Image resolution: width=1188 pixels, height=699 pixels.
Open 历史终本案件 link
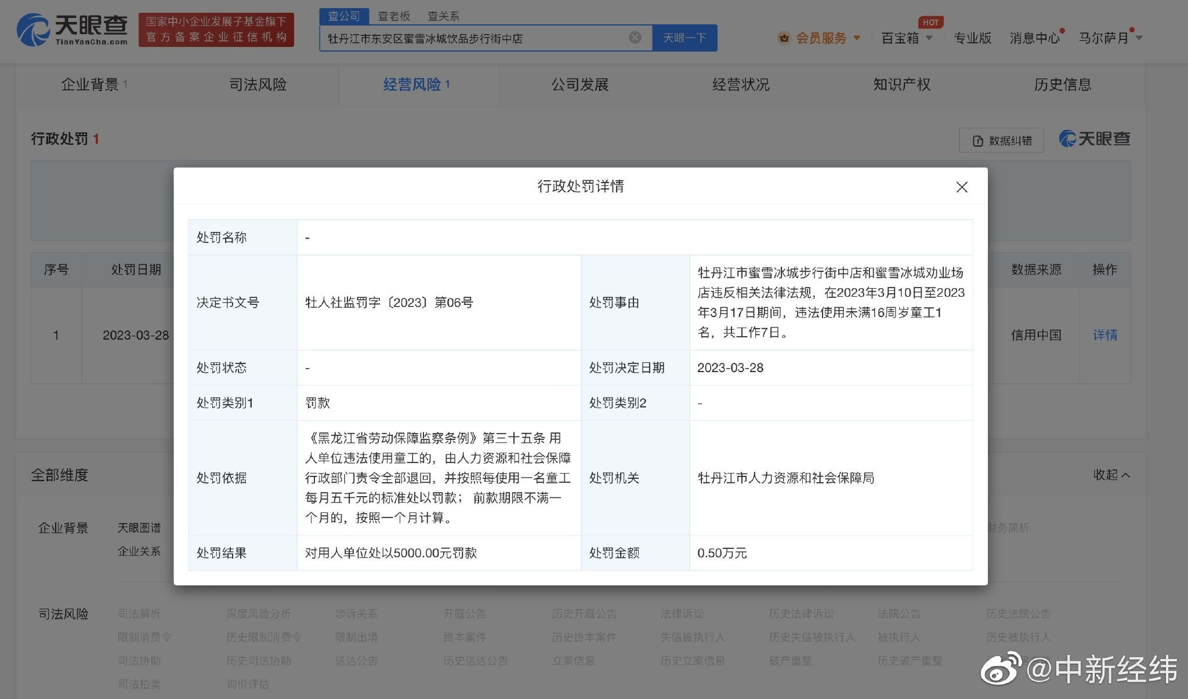pos(584,637)
